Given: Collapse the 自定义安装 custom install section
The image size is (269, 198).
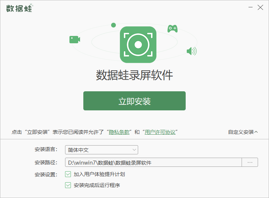Looking at the screenshot, I should pyautogui.click(x=243, y=132).
